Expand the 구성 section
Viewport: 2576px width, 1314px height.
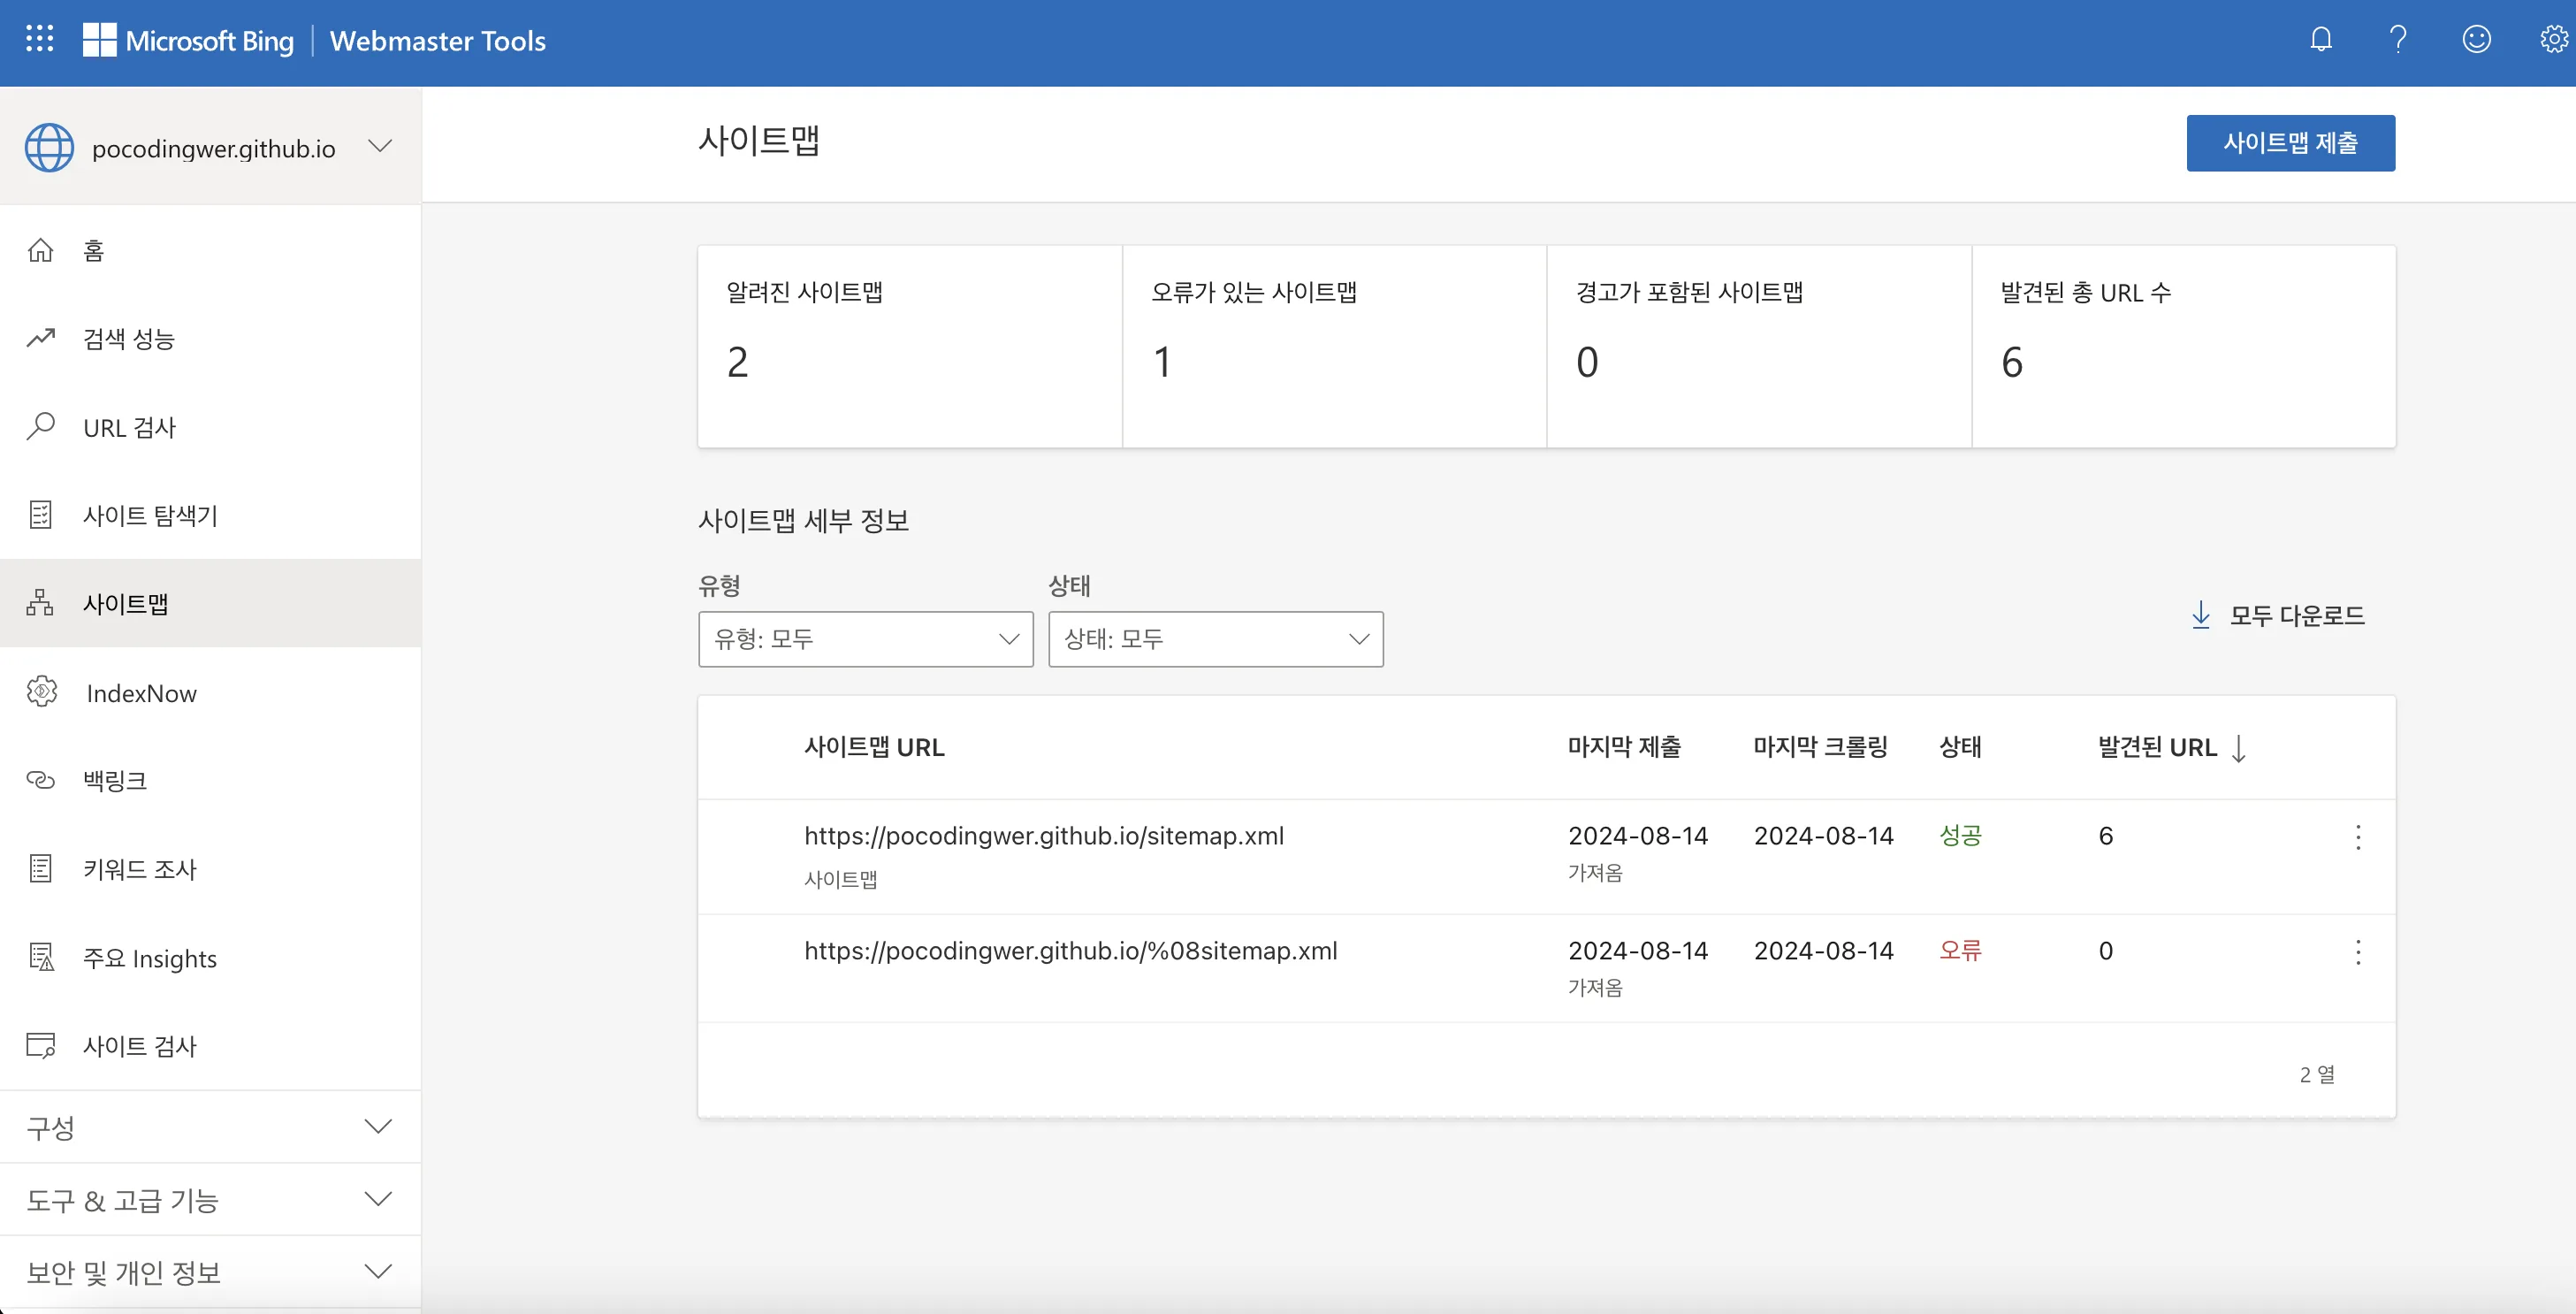pos(210,1127)
